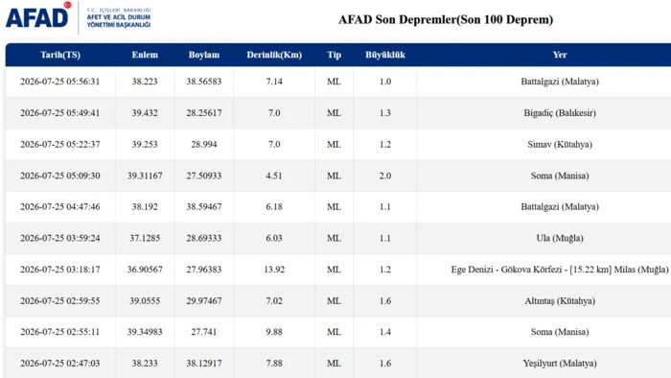Click date 2026-07-25 05:56:31

[x=59, y=82]
